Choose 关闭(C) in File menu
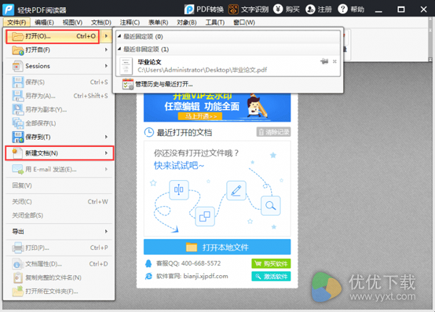Viewport: 435px width, 312px height. pos(59,202)
